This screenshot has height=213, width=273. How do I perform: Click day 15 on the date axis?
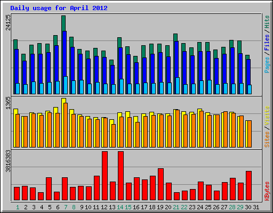(x=128, y=207)
